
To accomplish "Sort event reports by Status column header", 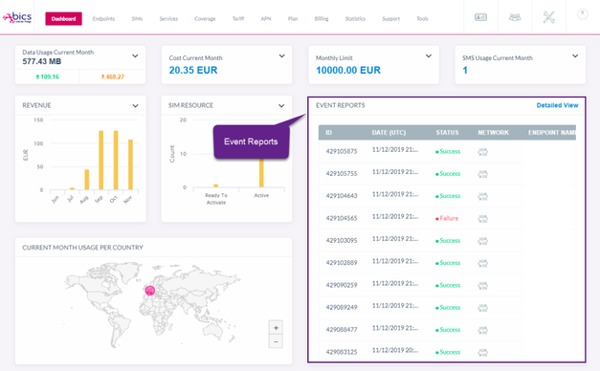I will click(447, 132).
